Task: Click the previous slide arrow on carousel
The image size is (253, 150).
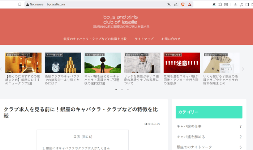Action: pyautogui.click(x=1, y=69)
